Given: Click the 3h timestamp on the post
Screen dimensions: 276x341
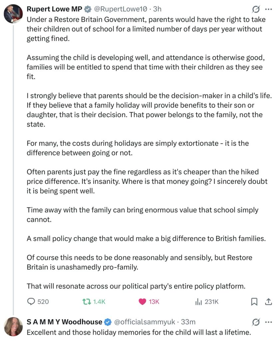Looking at the screenshot, I should (x=157, y=9).
